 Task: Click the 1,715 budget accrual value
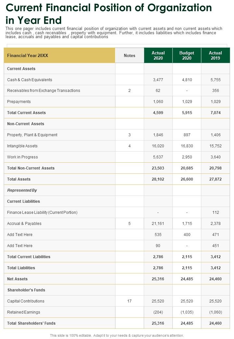(187, 224)
